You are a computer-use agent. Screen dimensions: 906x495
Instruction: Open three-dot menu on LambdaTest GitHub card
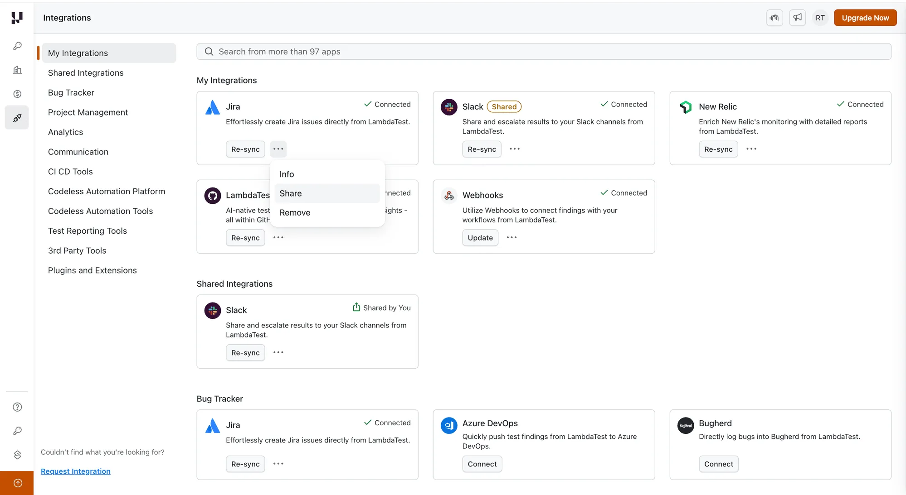click(x=278, y=238)
